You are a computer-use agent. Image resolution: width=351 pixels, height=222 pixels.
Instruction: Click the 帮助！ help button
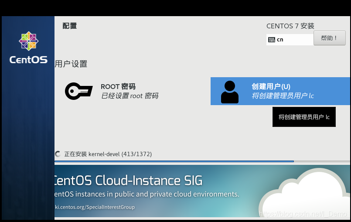click(329, 38)
